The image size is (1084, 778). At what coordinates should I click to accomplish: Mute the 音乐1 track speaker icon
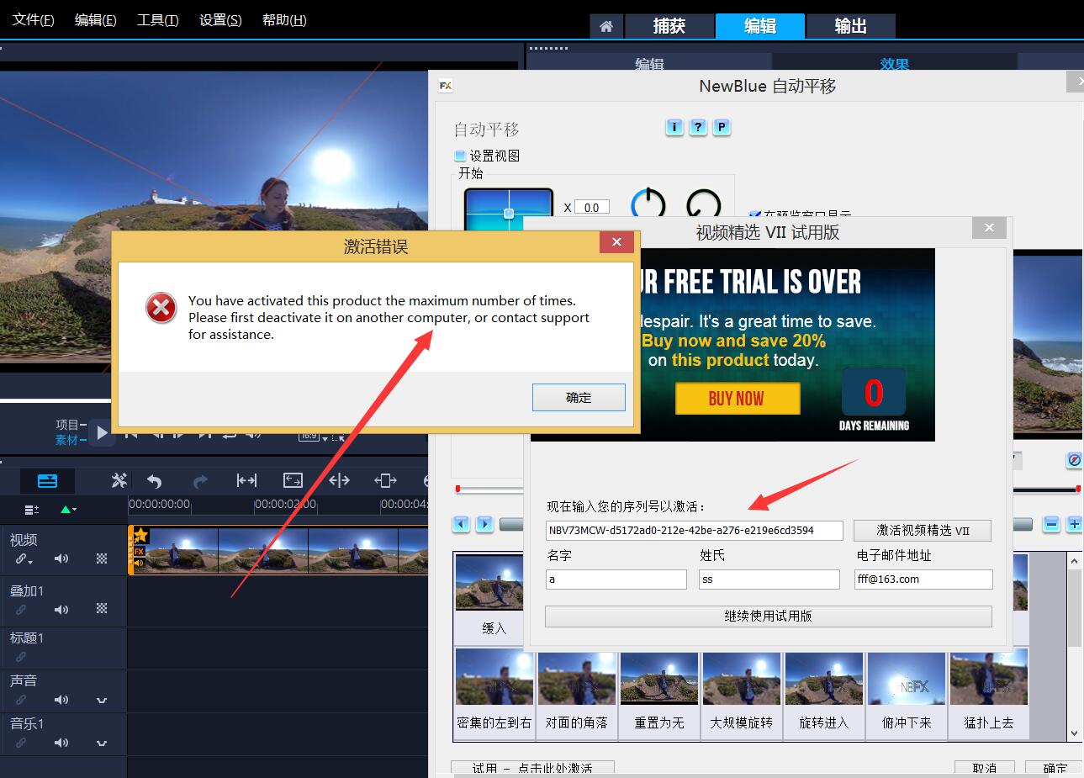pyautogui.click(x=61, y=743)
